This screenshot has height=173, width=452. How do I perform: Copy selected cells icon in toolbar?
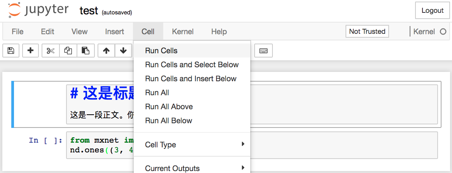tap(68, 51)
